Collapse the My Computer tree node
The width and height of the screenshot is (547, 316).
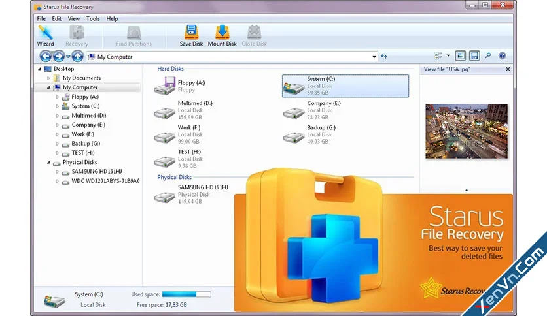(48, 87)
